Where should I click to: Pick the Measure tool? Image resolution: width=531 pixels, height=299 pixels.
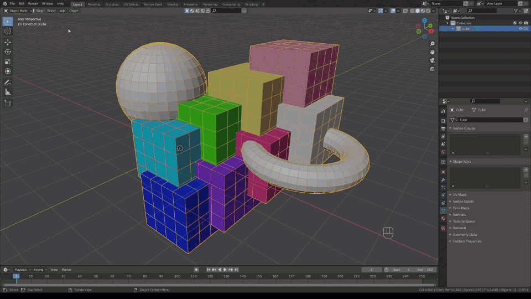click(x=8, y=92)
